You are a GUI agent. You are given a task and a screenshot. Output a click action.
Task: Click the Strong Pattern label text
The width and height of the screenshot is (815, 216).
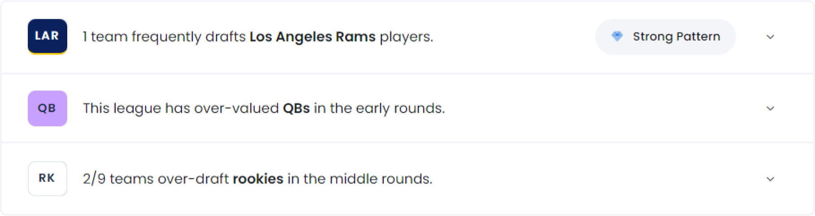pos(676,37)
